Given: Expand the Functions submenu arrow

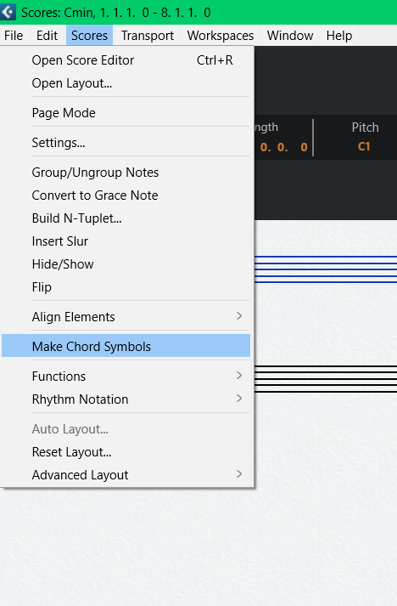Looking at the screenshot, I should 239,376.
